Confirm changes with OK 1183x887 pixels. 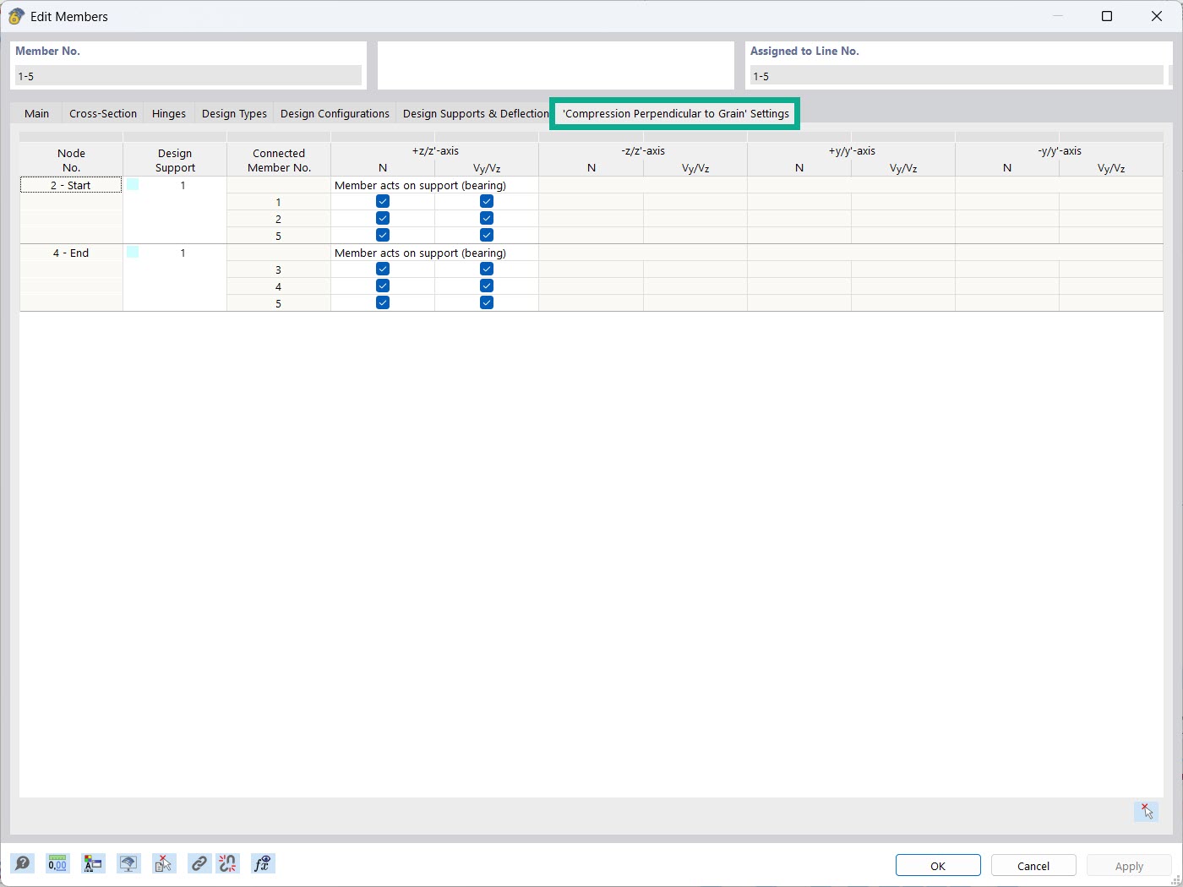point(938,865)
